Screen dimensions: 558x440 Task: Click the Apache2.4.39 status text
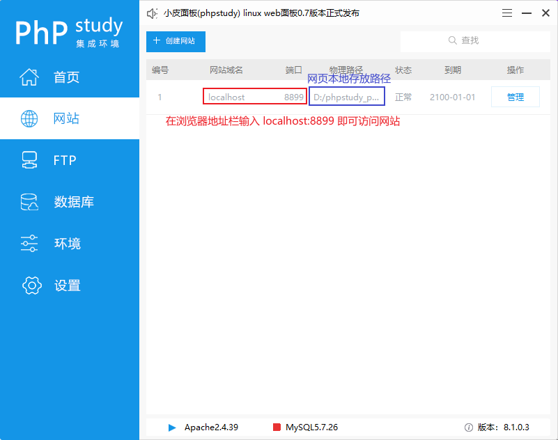coord(211,427)
